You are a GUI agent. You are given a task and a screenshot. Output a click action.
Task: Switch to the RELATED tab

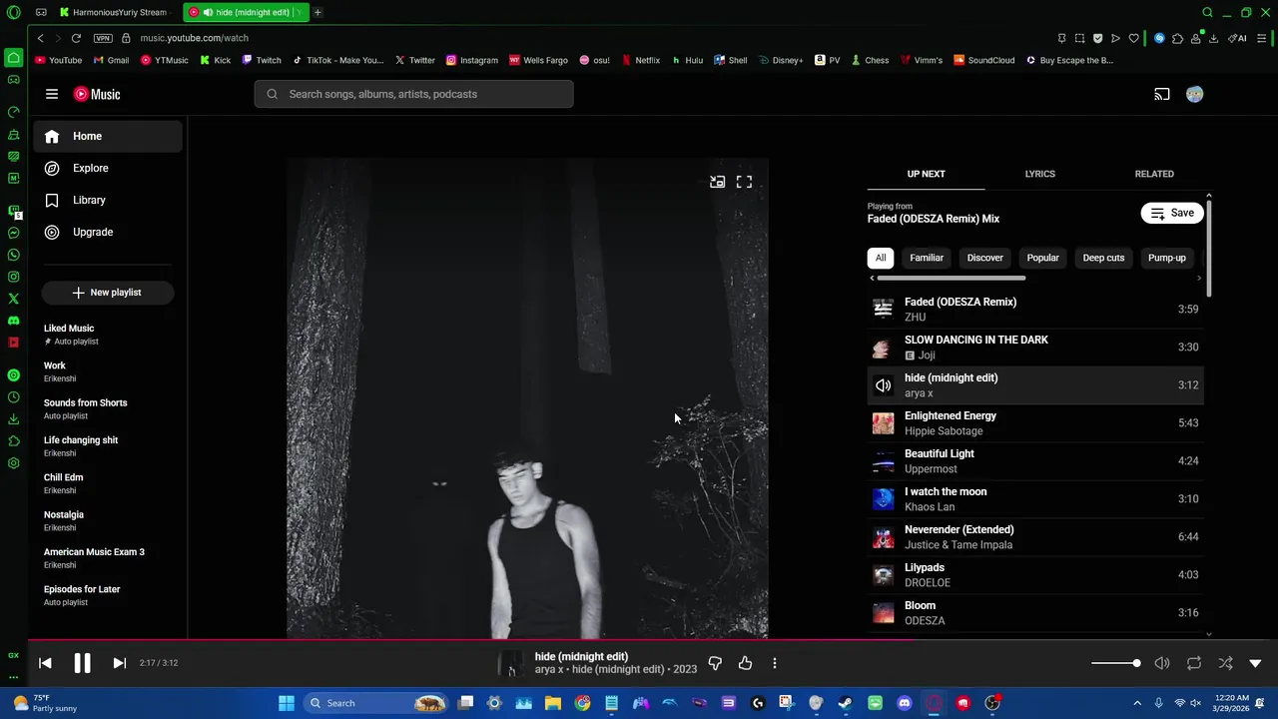pyautogui.click(x=1154, y=174)
